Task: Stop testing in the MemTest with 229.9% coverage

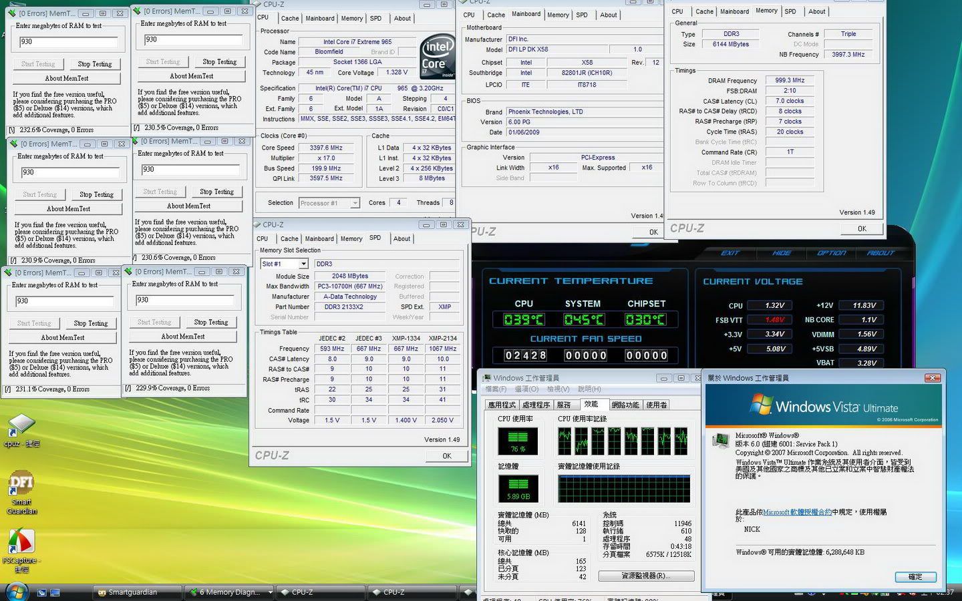Action: point(211,323)
